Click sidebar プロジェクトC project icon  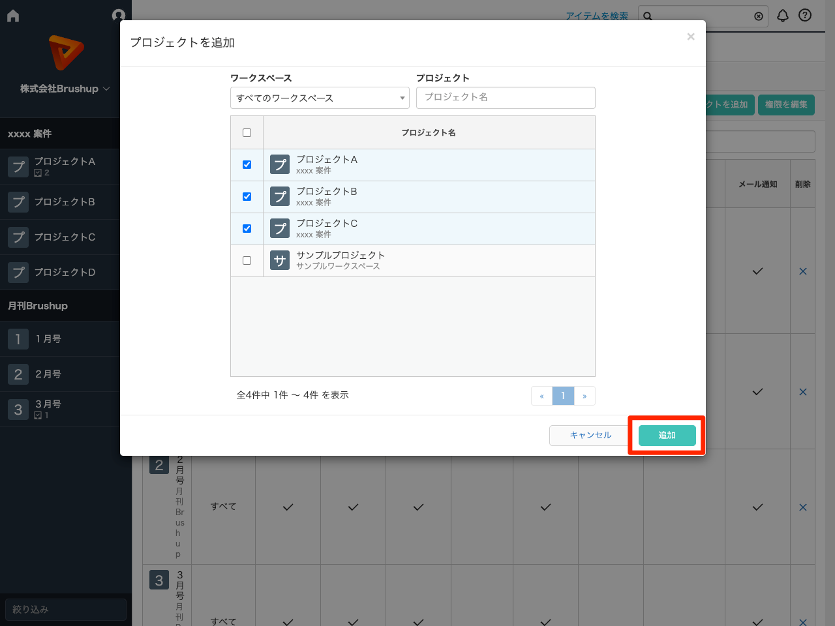coord(18,237)
